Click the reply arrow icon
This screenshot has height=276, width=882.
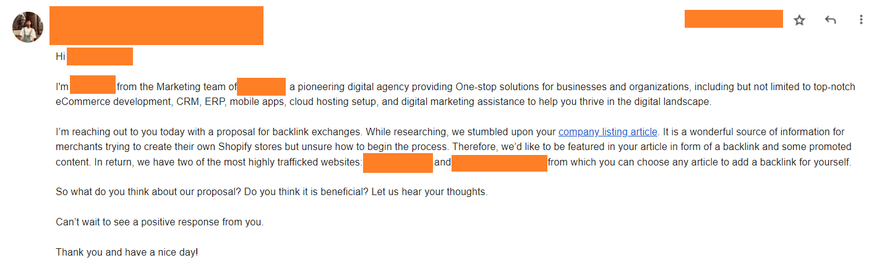[x=831, y=20]
